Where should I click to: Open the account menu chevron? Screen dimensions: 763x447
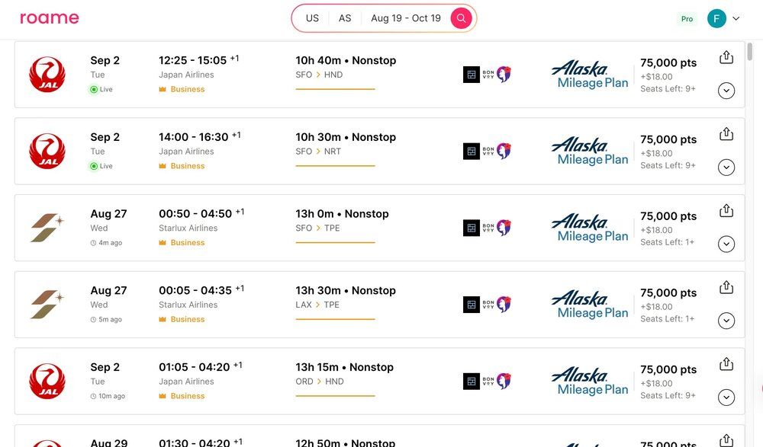coord(736,19)
